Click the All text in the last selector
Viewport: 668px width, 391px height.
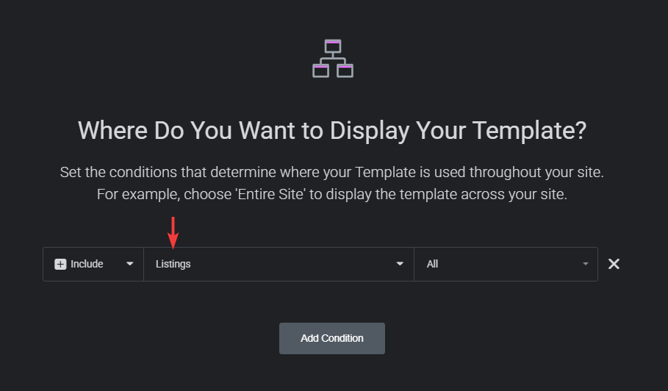432,264
